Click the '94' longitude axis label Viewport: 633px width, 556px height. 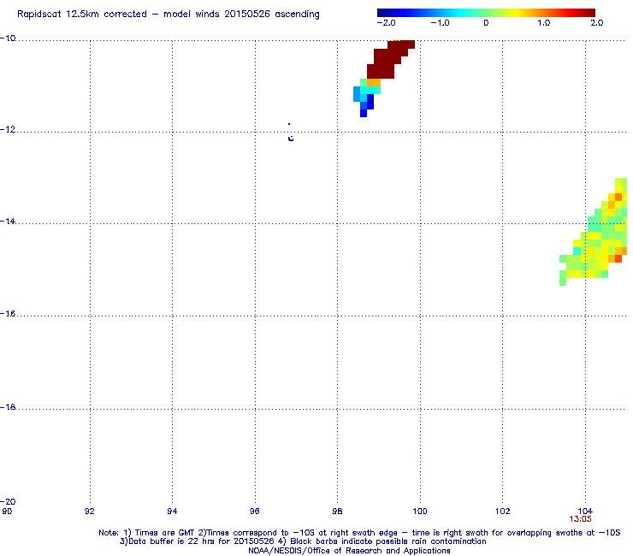point(173,512)
